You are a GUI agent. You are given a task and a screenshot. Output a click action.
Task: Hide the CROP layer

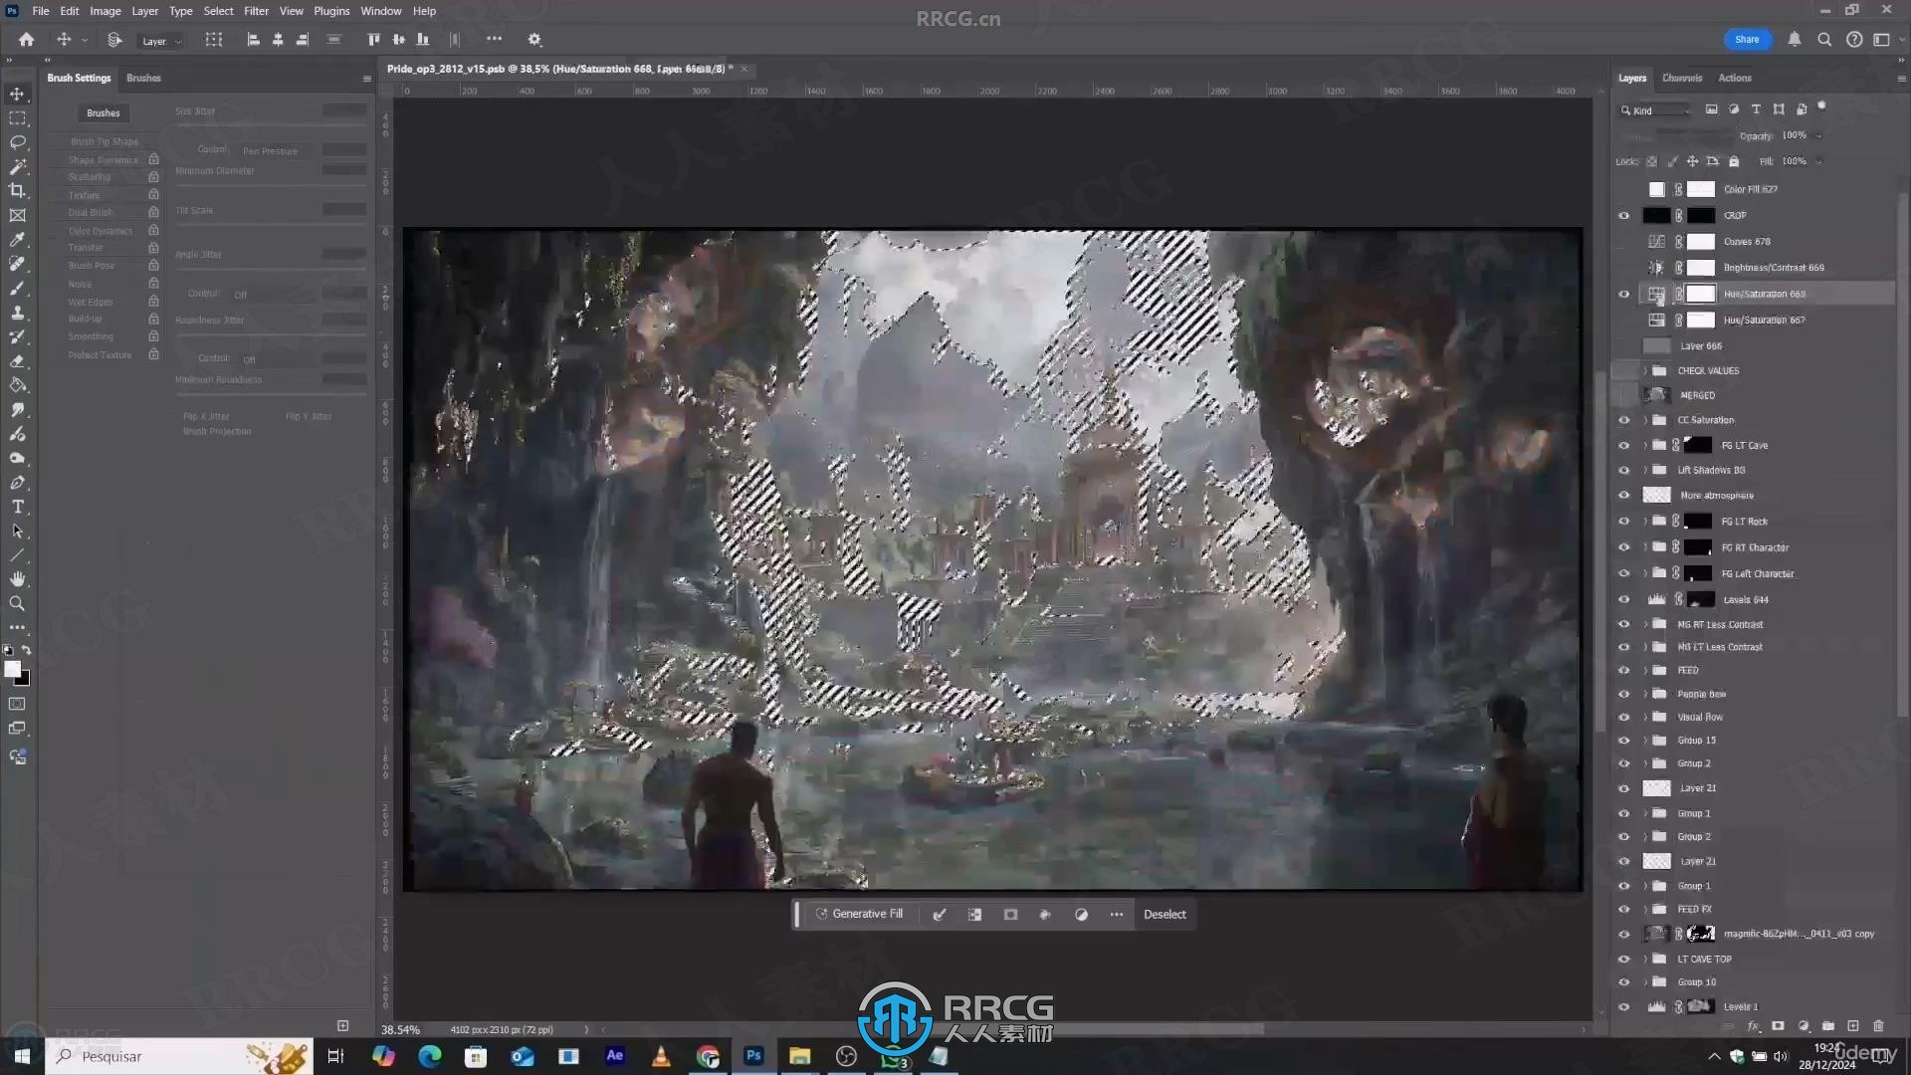1623,215
